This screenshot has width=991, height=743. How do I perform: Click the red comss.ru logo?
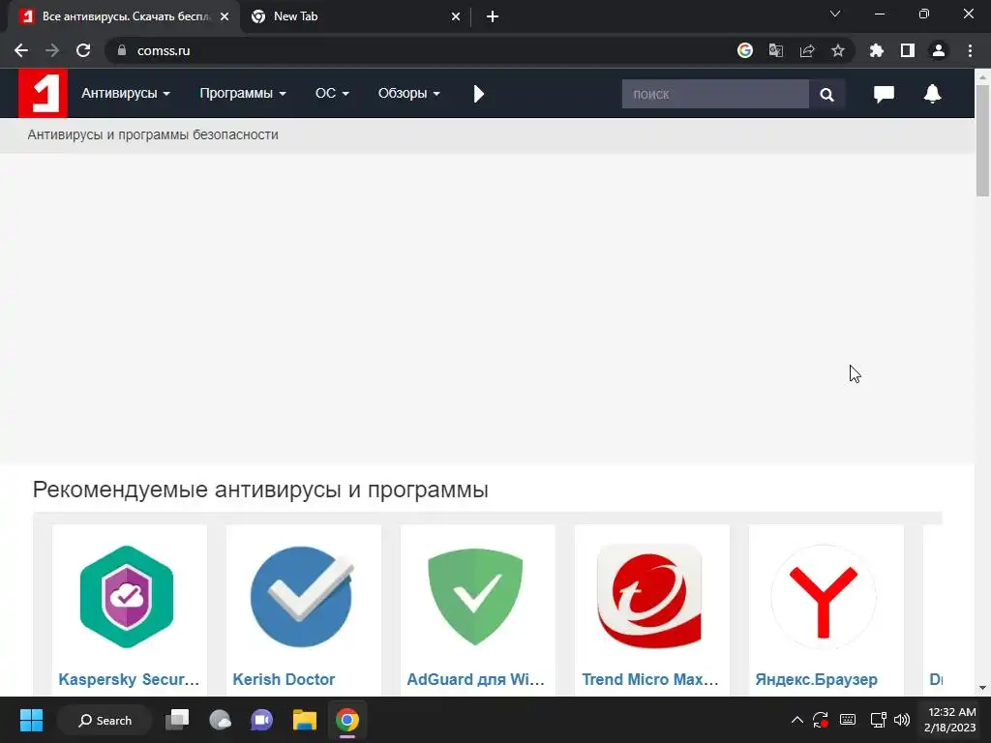(x=43, y=94)
